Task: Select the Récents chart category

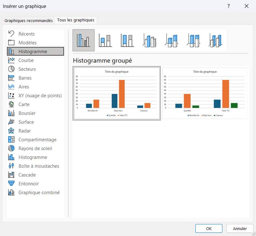Action: pos(35,34)
